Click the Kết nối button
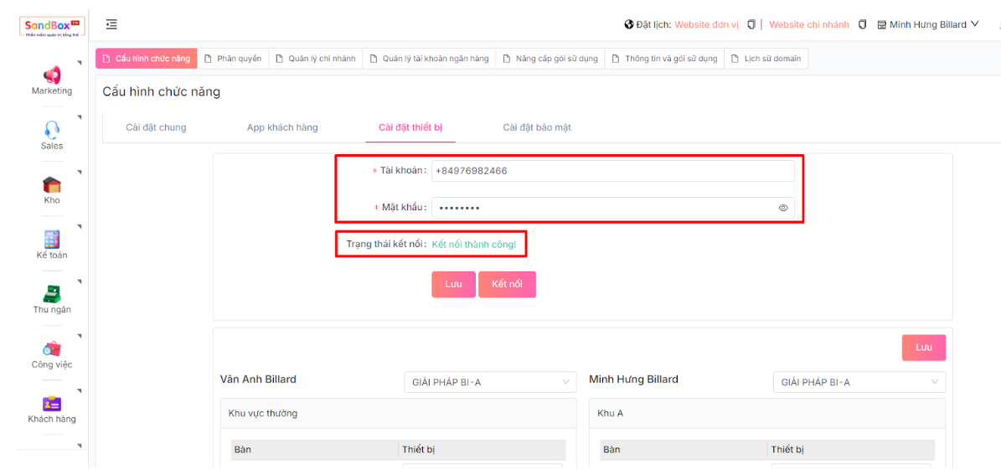This screenshot has width=1001, height=470. pos(507,284)
